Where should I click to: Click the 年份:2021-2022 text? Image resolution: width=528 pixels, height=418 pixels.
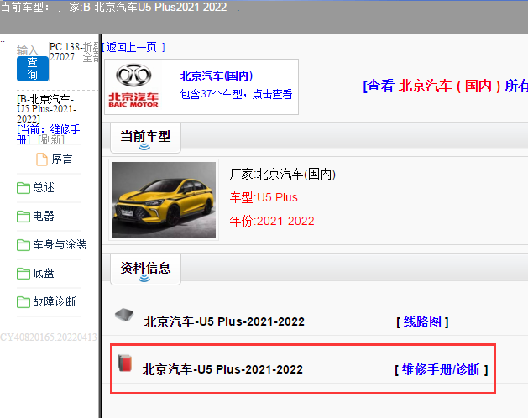[x=272, y=221]
